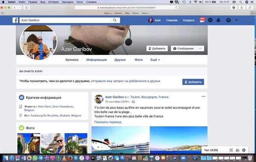Open the Messenger icon in header
The width and height of the screenshot is (256, 162).
(210, 20)
